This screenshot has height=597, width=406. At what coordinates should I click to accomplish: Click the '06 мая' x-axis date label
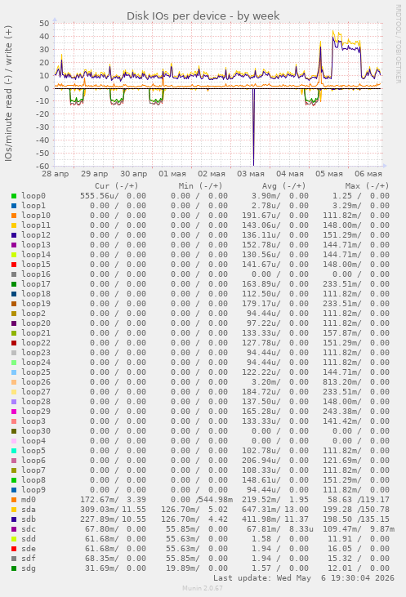click(368, 174)
